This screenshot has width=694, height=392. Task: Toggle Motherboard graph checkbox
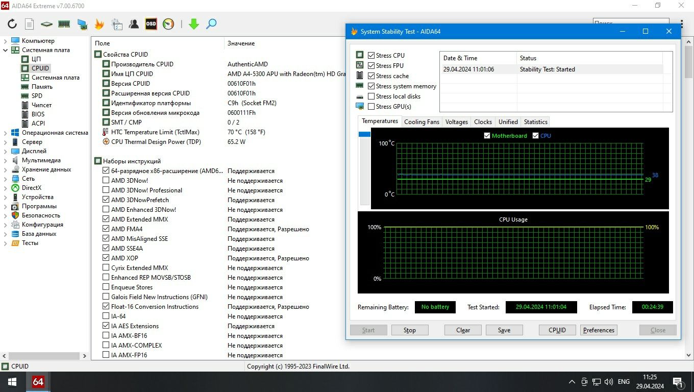[487, 136]
